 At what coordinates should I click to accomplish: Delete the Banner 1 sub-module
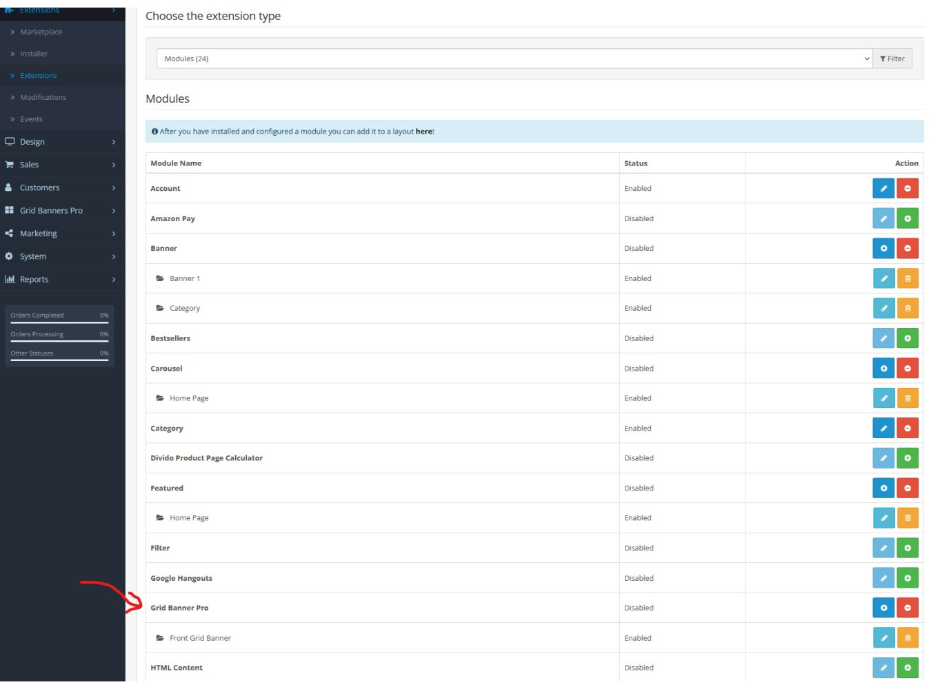907,278
